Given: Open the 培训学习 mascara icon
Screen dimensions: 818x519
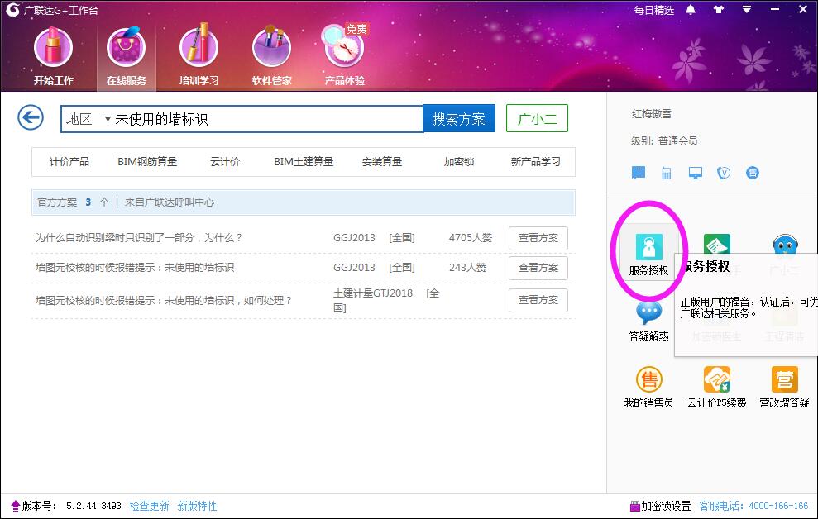Looking at the screenshot, I should pos(199,56).
